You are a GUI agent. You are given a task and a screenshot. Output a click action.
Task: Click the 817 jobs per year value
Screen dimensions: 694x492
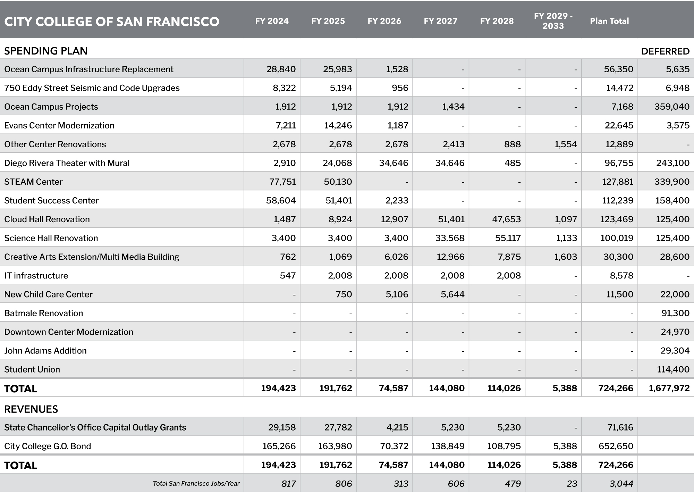288,483
